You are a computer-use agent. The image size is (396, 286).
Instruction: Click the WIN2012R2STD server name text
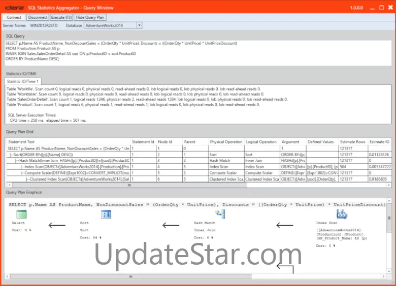(x=44, y=25)
